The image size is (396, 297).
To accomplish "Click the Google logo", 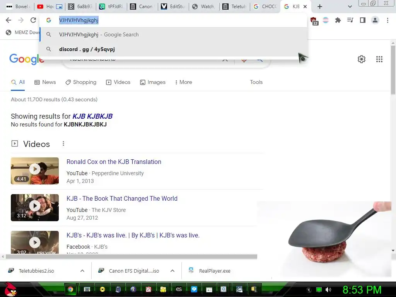I will (27, 59).
